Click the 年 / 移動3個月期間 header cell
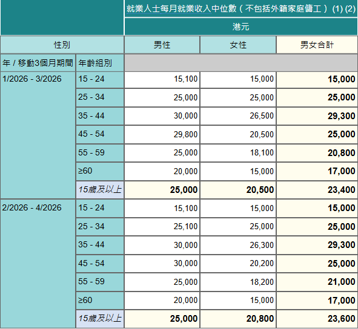Viewport: 358px width, 329px height. coord(38,63)
